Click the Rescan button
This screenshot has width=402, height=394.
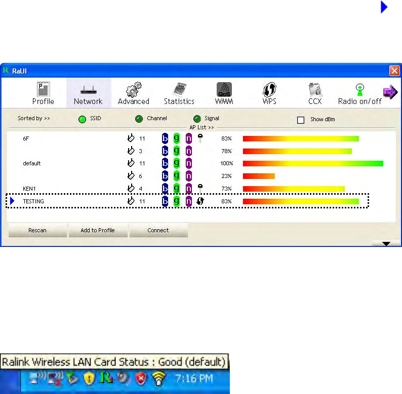[37, 230]
